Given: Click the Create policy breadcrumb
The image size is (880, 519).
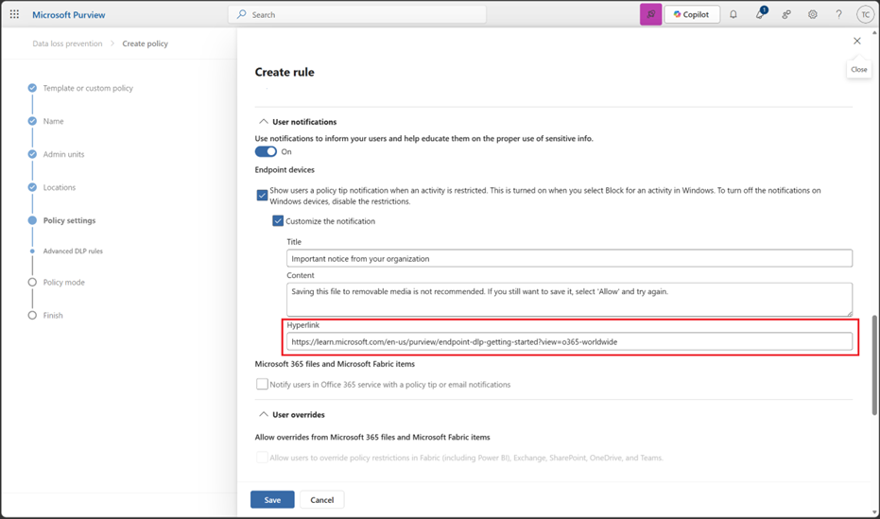Looking at the screenshot, I should pos(145,43).
